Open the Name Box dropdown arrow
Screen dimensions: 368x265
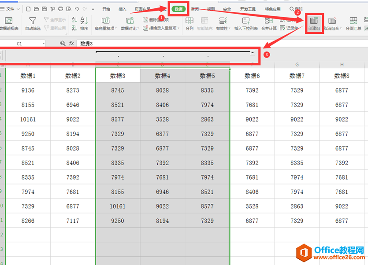(x=44, y=44)
